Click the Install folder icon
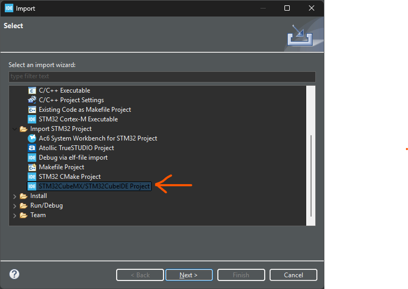Viewport: 408px width, 289px height. pos(23,196)
